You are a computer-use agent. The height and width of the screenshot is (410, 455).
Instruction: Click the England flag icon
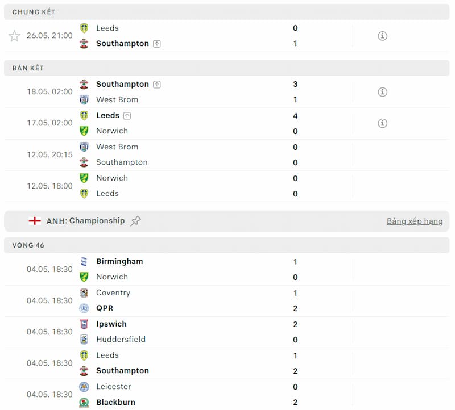pos(35,221)
